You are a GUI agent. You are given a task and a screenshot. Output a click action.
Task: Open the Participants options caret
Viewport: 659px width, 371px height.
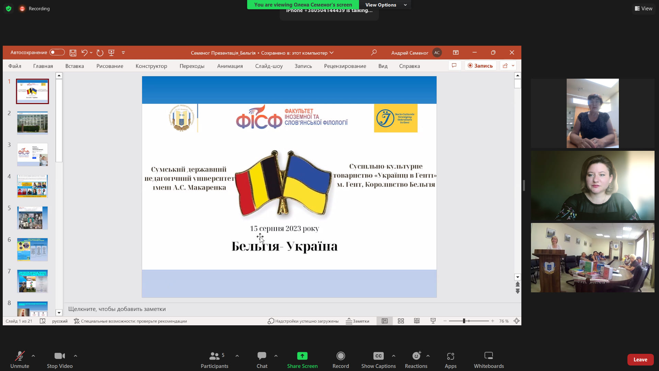pos(237,356)
